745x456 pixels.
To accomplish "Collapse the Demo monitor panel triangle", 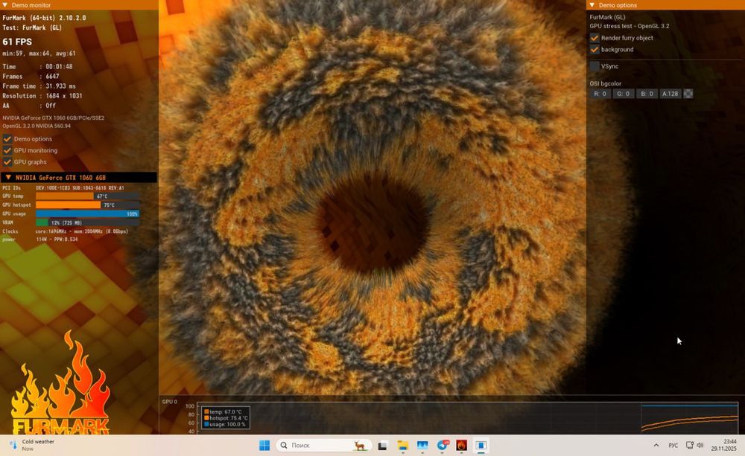I will 4,4.
